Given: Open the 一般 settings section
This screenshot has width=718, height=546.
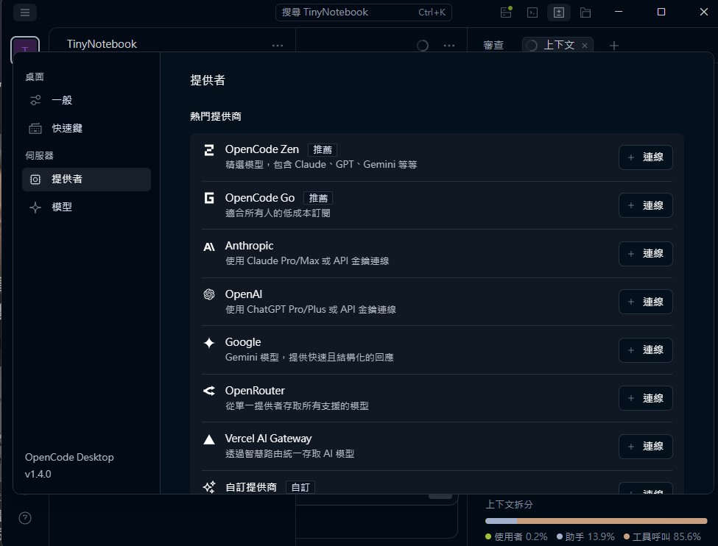Looking at the screenshot, I should coord(87,100).
